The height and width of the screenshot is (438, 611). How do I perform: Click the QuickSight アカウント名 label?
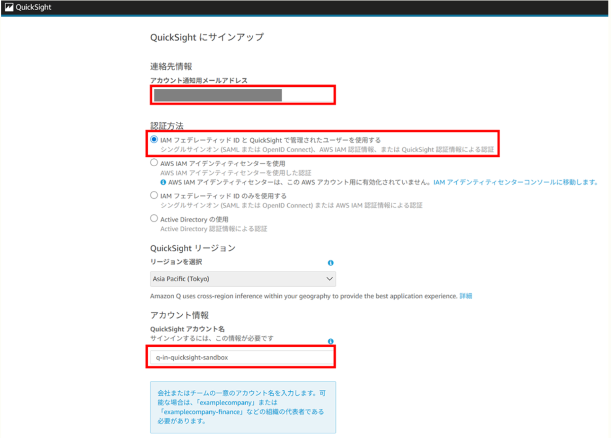tap(187, 329)
